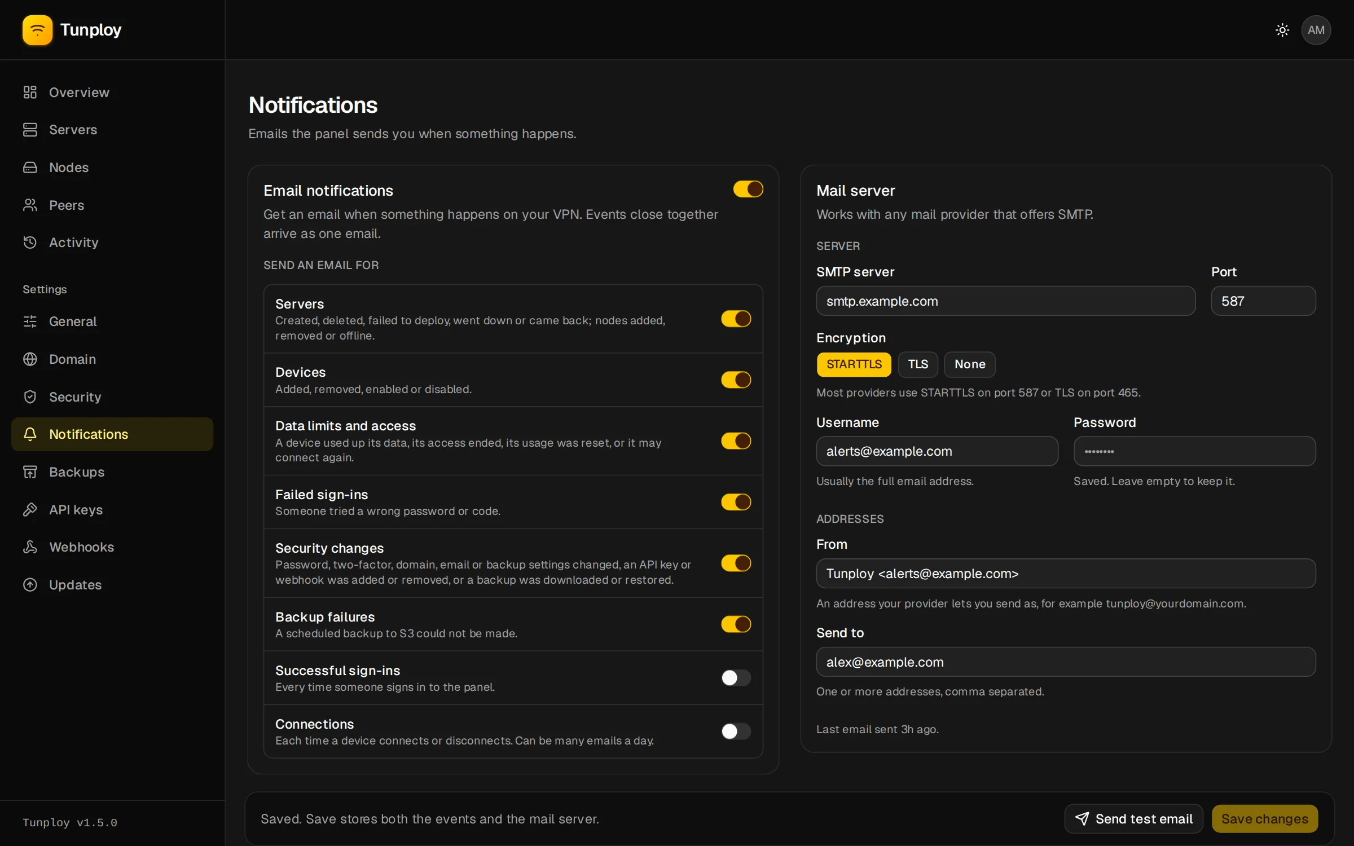Click the Send to address field
Screen dimensions: 1354x846
1066,662
